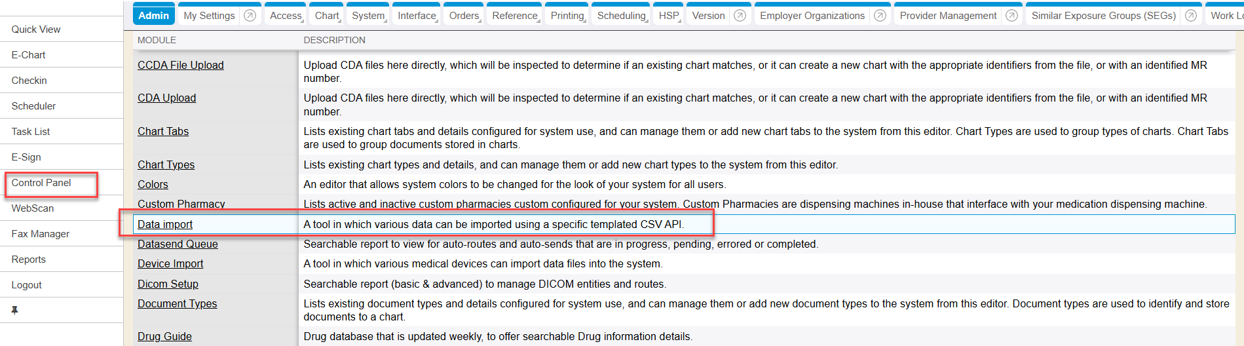Image resolution: width=1244 pixels, height=346 pixels.
Task: Go to Fax Manager in the sidebar
Action: point(40,234)
